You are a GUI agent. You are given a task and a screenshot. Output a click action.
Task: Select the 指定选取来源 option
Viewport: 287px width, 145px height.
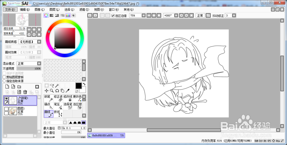(4, 81)
